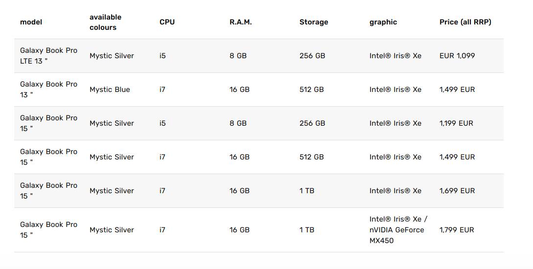The height and width of the screenshot is (269, 533).
Task: Select the '1,799 EUR' price cell
Action: tap(457, 230)
